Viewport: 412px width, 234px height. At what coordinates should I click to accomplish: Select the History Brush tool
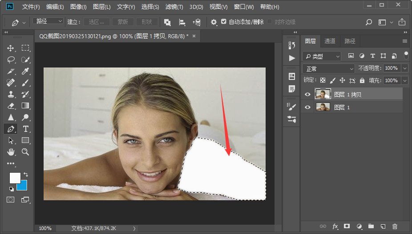pyautogui.click(x=25, y=94)
